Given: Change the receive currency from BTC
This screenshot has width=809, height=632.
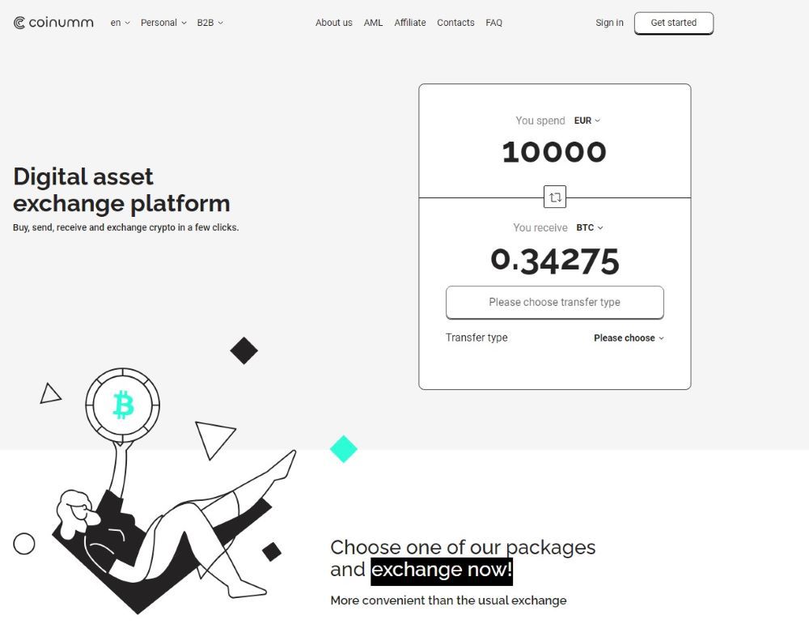Looking at the screenshot, I should [x=590, y=228].
